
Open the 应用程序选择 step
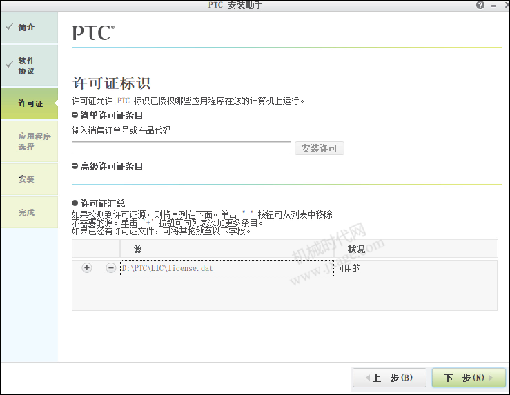[x=29, y=141]
